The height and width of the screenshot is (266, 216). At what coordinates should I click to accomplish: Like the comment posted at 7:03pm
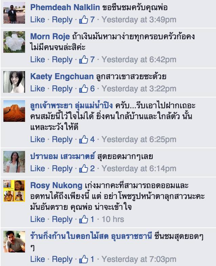tap(38, 259)
